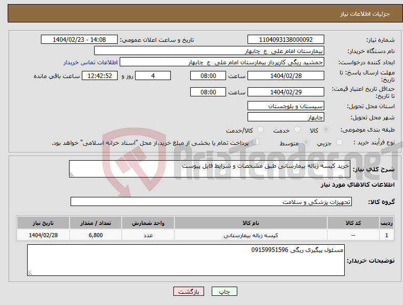Click the کد کالا column header
This screenshot has height=305, width=403.
tap(353, 223)
